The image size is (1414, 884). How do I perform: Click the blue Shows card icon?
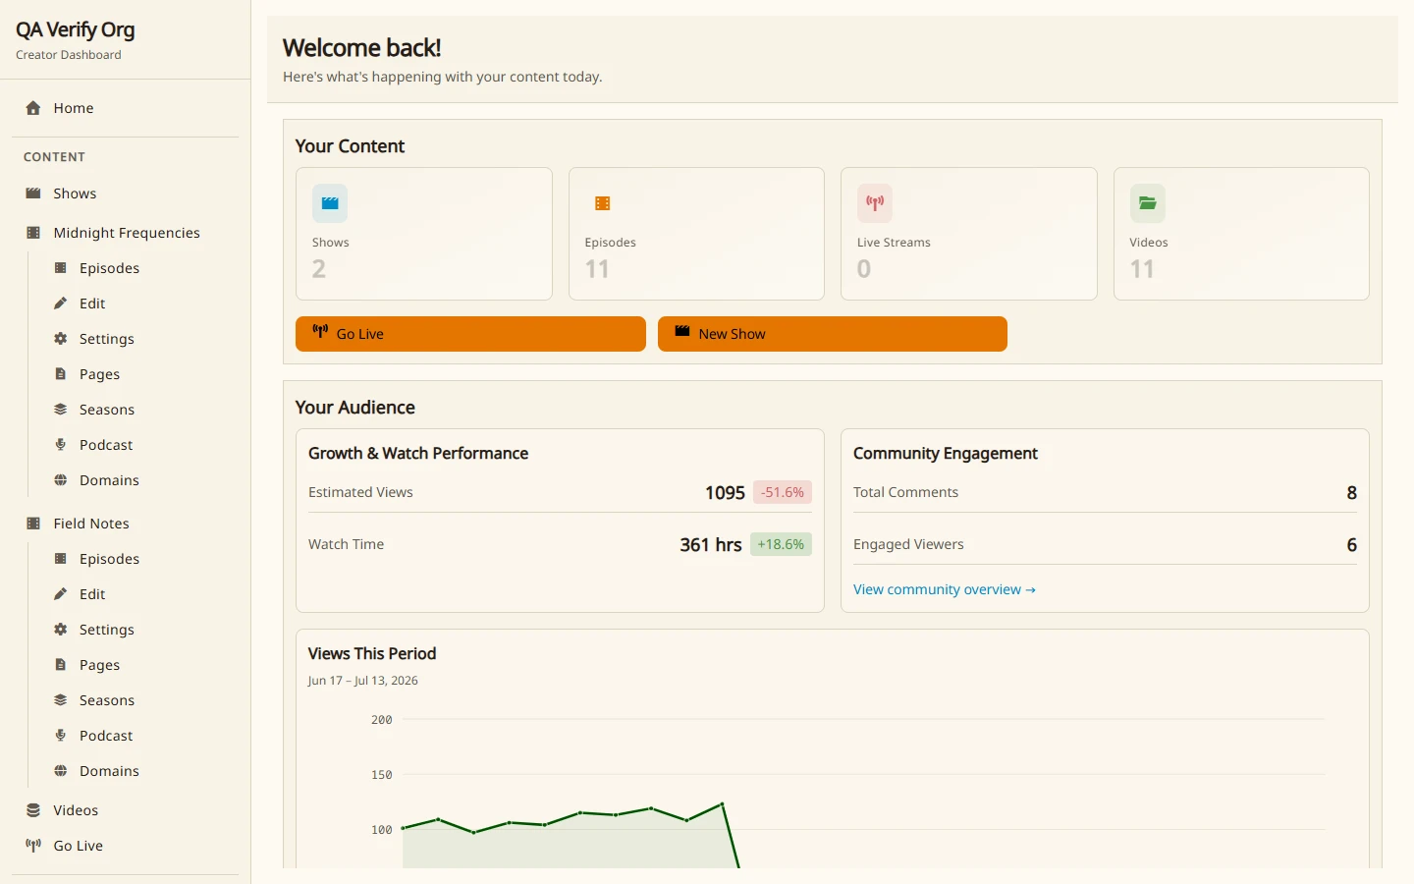click(330, 203)
